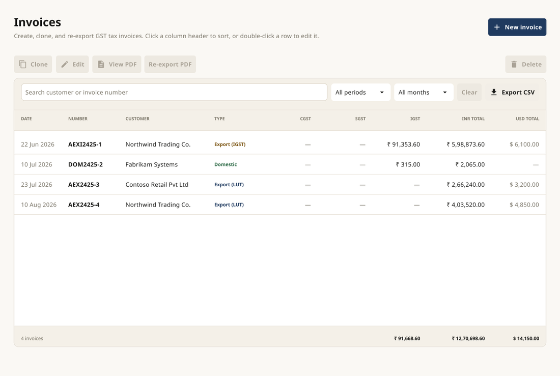Click the ₹ 91,668.60 footer IGST sum

click(x=407, y=338)
